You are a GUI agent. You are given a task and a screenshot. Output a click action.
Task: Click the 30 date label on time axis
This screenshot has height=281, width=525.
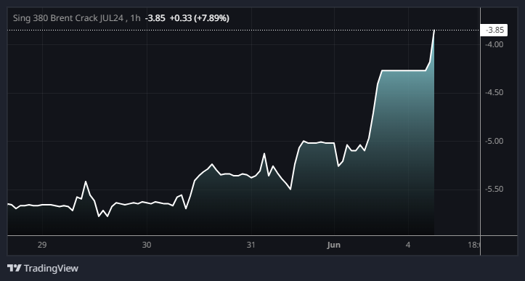click(x=147, y=245)
